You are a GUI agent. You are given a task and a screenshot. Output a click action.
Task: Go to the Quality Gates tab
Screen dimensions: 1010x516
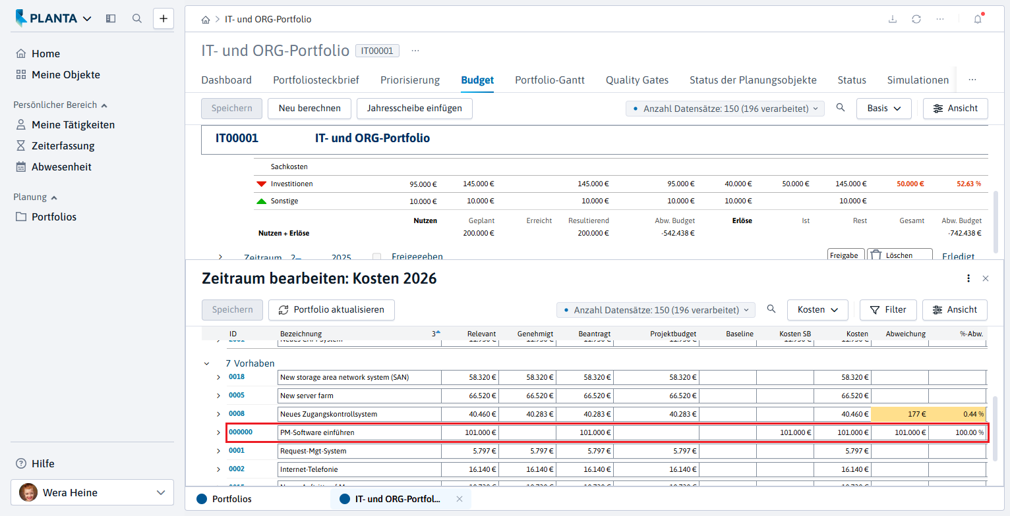(637, 80)
